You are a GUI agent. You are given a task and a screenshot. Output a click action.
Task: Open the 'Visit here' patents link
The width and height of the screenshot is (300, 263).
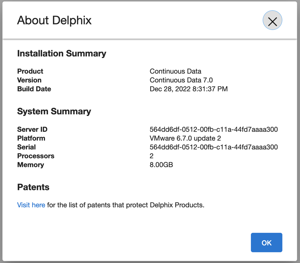[31, 205]
